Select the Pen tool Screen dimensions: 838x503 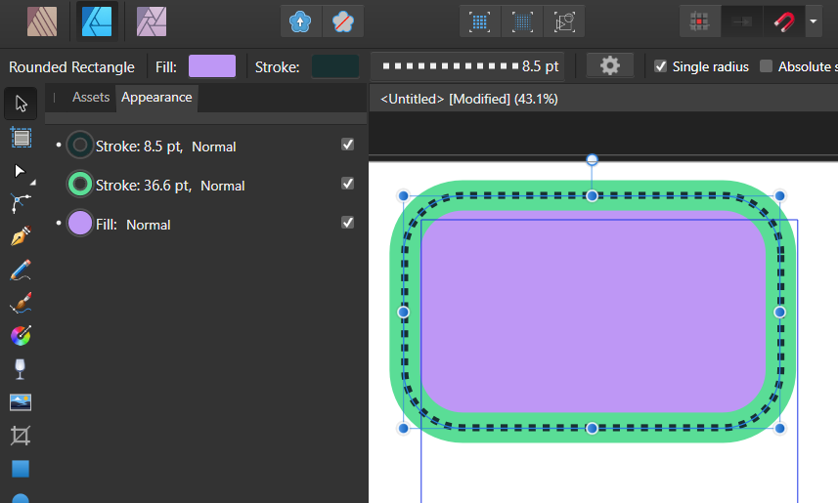tap(21, 236)
